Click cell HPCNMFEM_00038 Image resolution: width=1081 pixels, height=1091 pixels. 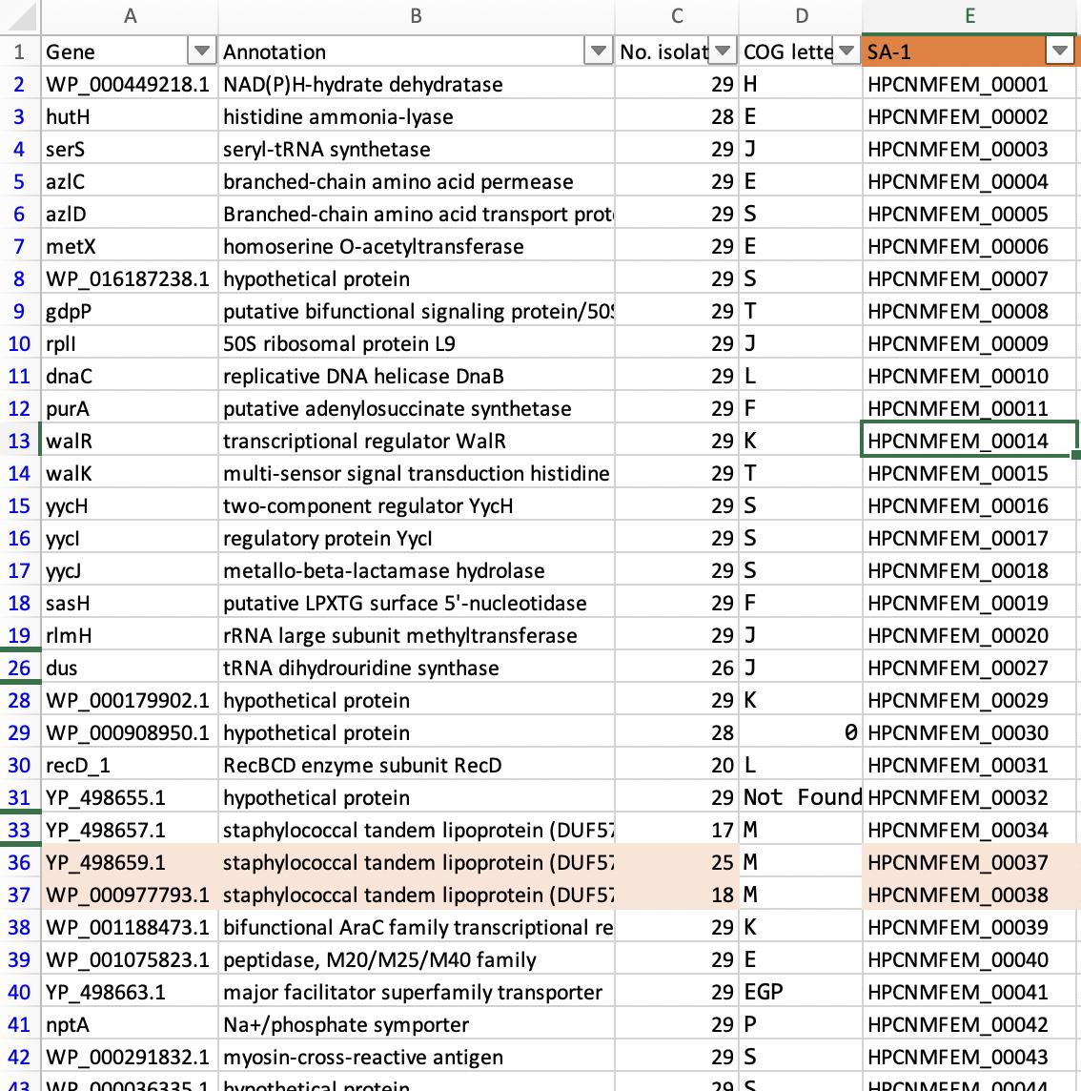tap(969, 895)
